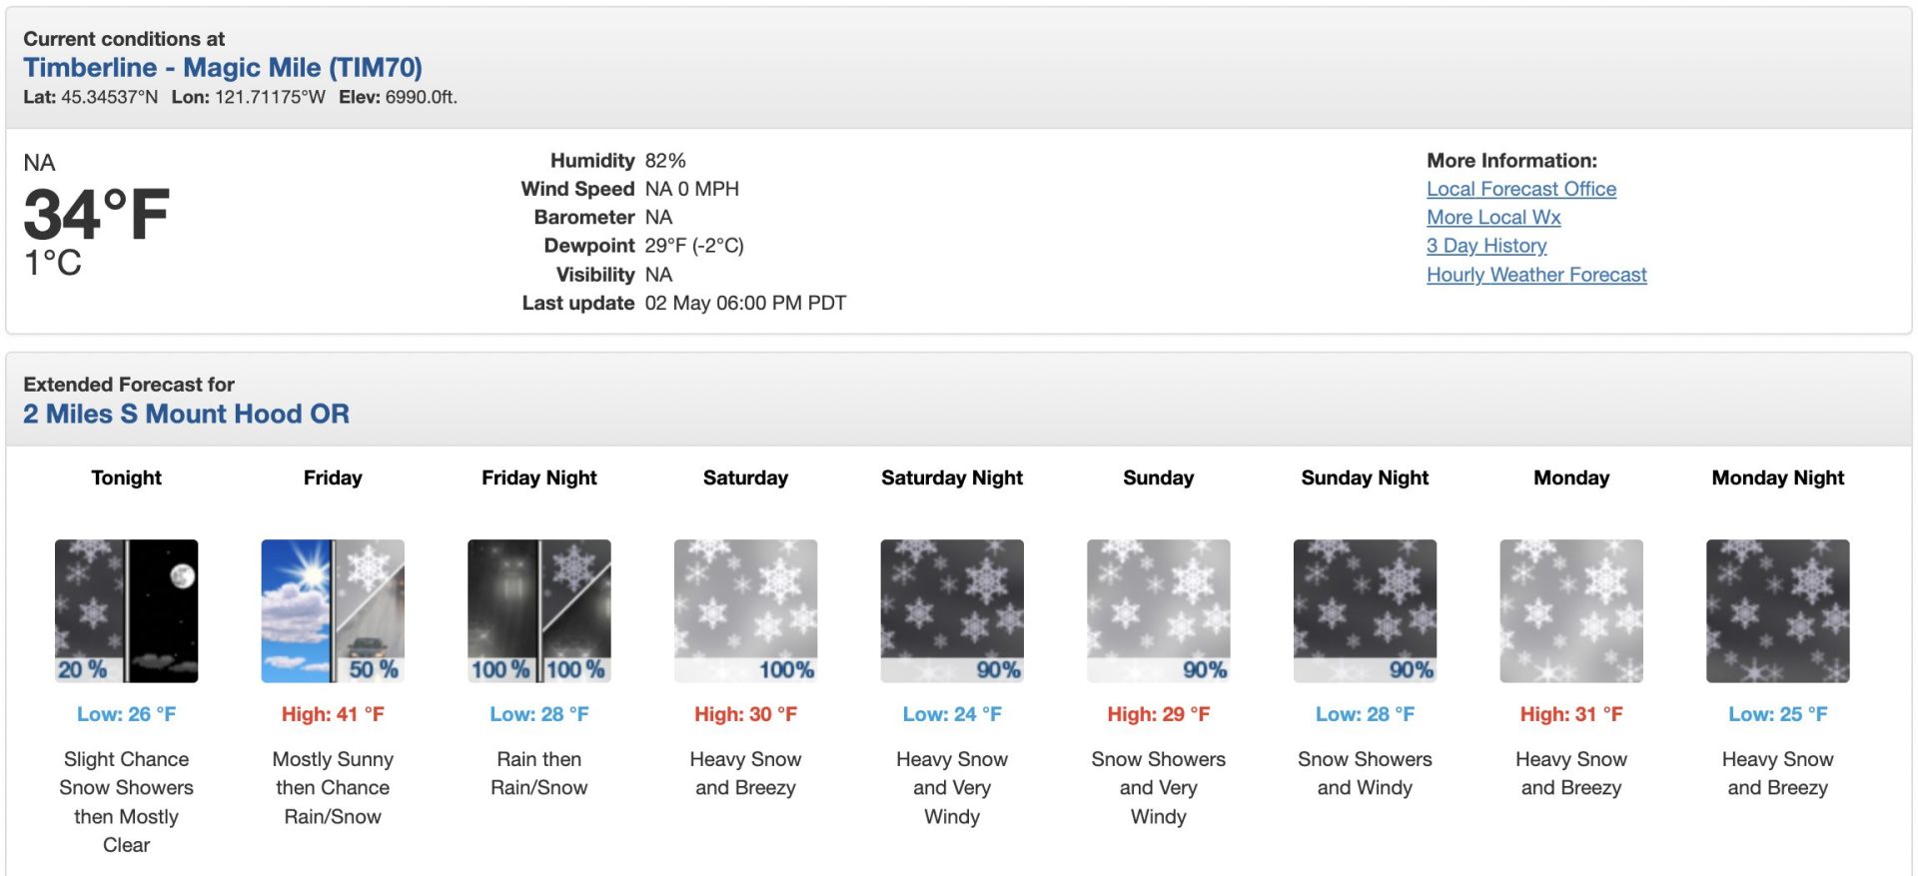Click the Monday Night day heading
This screenshot has height=876, width=1918.
click(1778, 477)
